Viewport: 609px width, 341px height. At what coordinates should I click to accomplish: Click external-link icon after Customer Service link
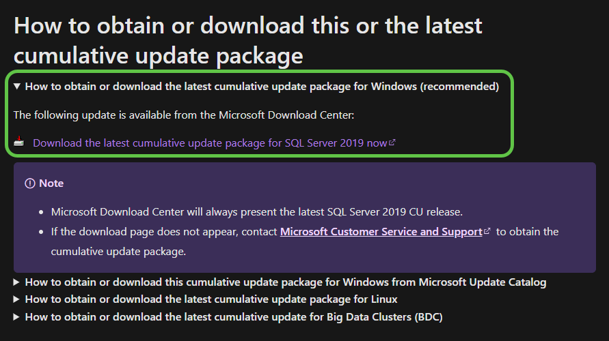click(x=487, y=231)
